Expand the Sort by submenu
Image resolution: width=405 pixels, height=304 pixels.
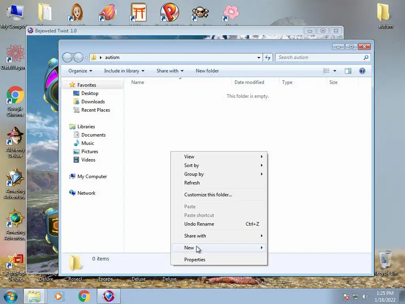[x=219, y=165]
